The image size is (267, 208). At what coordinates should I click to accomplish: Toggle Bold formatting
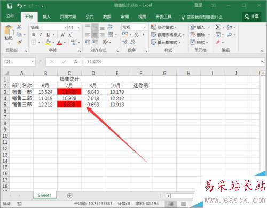click(x=34, y=35)
